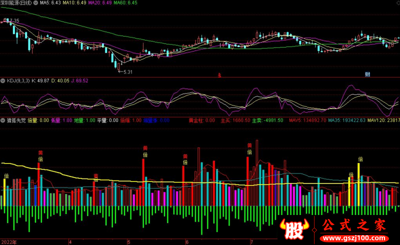Click the 黄金柱: 0.00 value
The height and width of the screenshot is (245, 400).
pyautogui.click(x=202, y=120)
